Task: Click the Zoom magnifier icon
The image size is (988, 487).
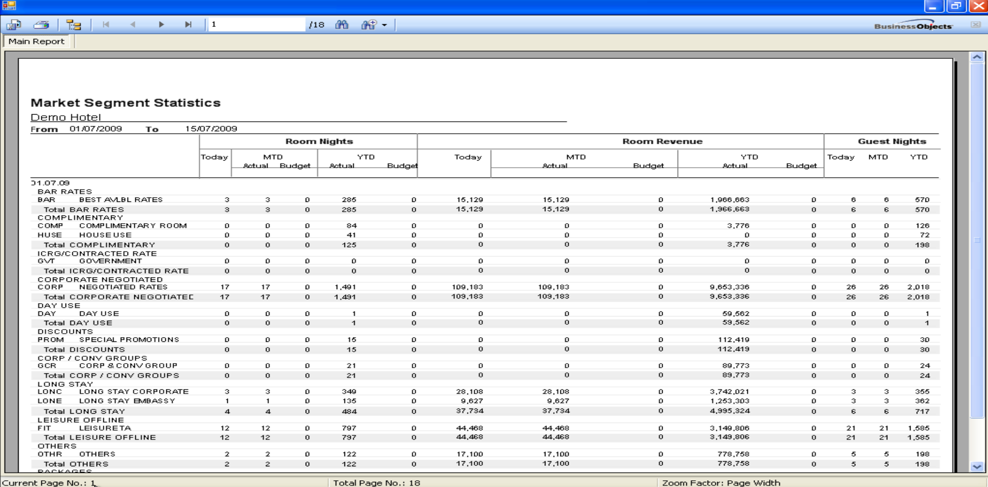Action: click(x=369, y=25)
